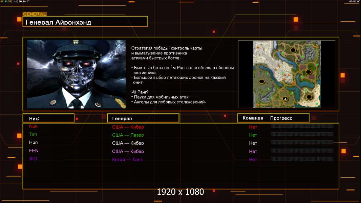Screen dimensions: 361x203
Task: Click the Прогресс column header
Action: 281,118
